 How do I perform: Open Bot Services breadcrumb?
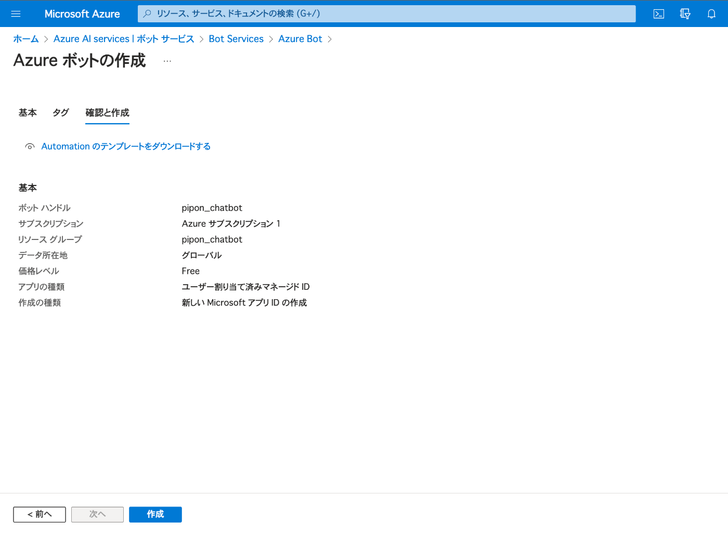(236, 39)
